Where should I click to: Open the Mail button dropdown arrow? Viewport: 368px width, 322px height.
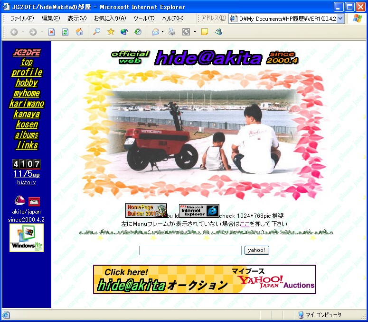(x=163, y=32)
